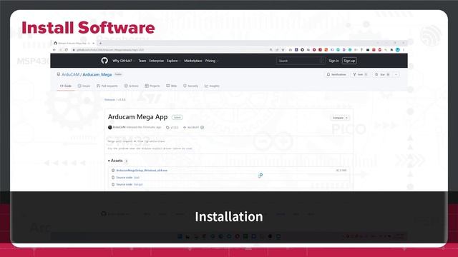Open the Enterprise menu item
This screenshot has height=257, width=458.
click(157, 61)
